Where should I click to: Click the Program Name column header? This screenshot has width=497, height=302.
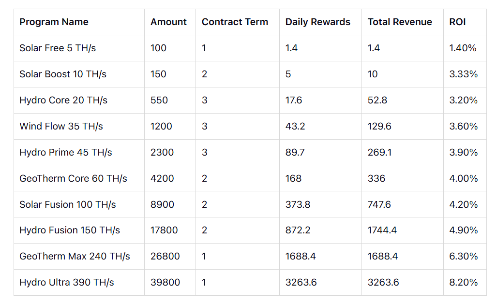[54, 22]
